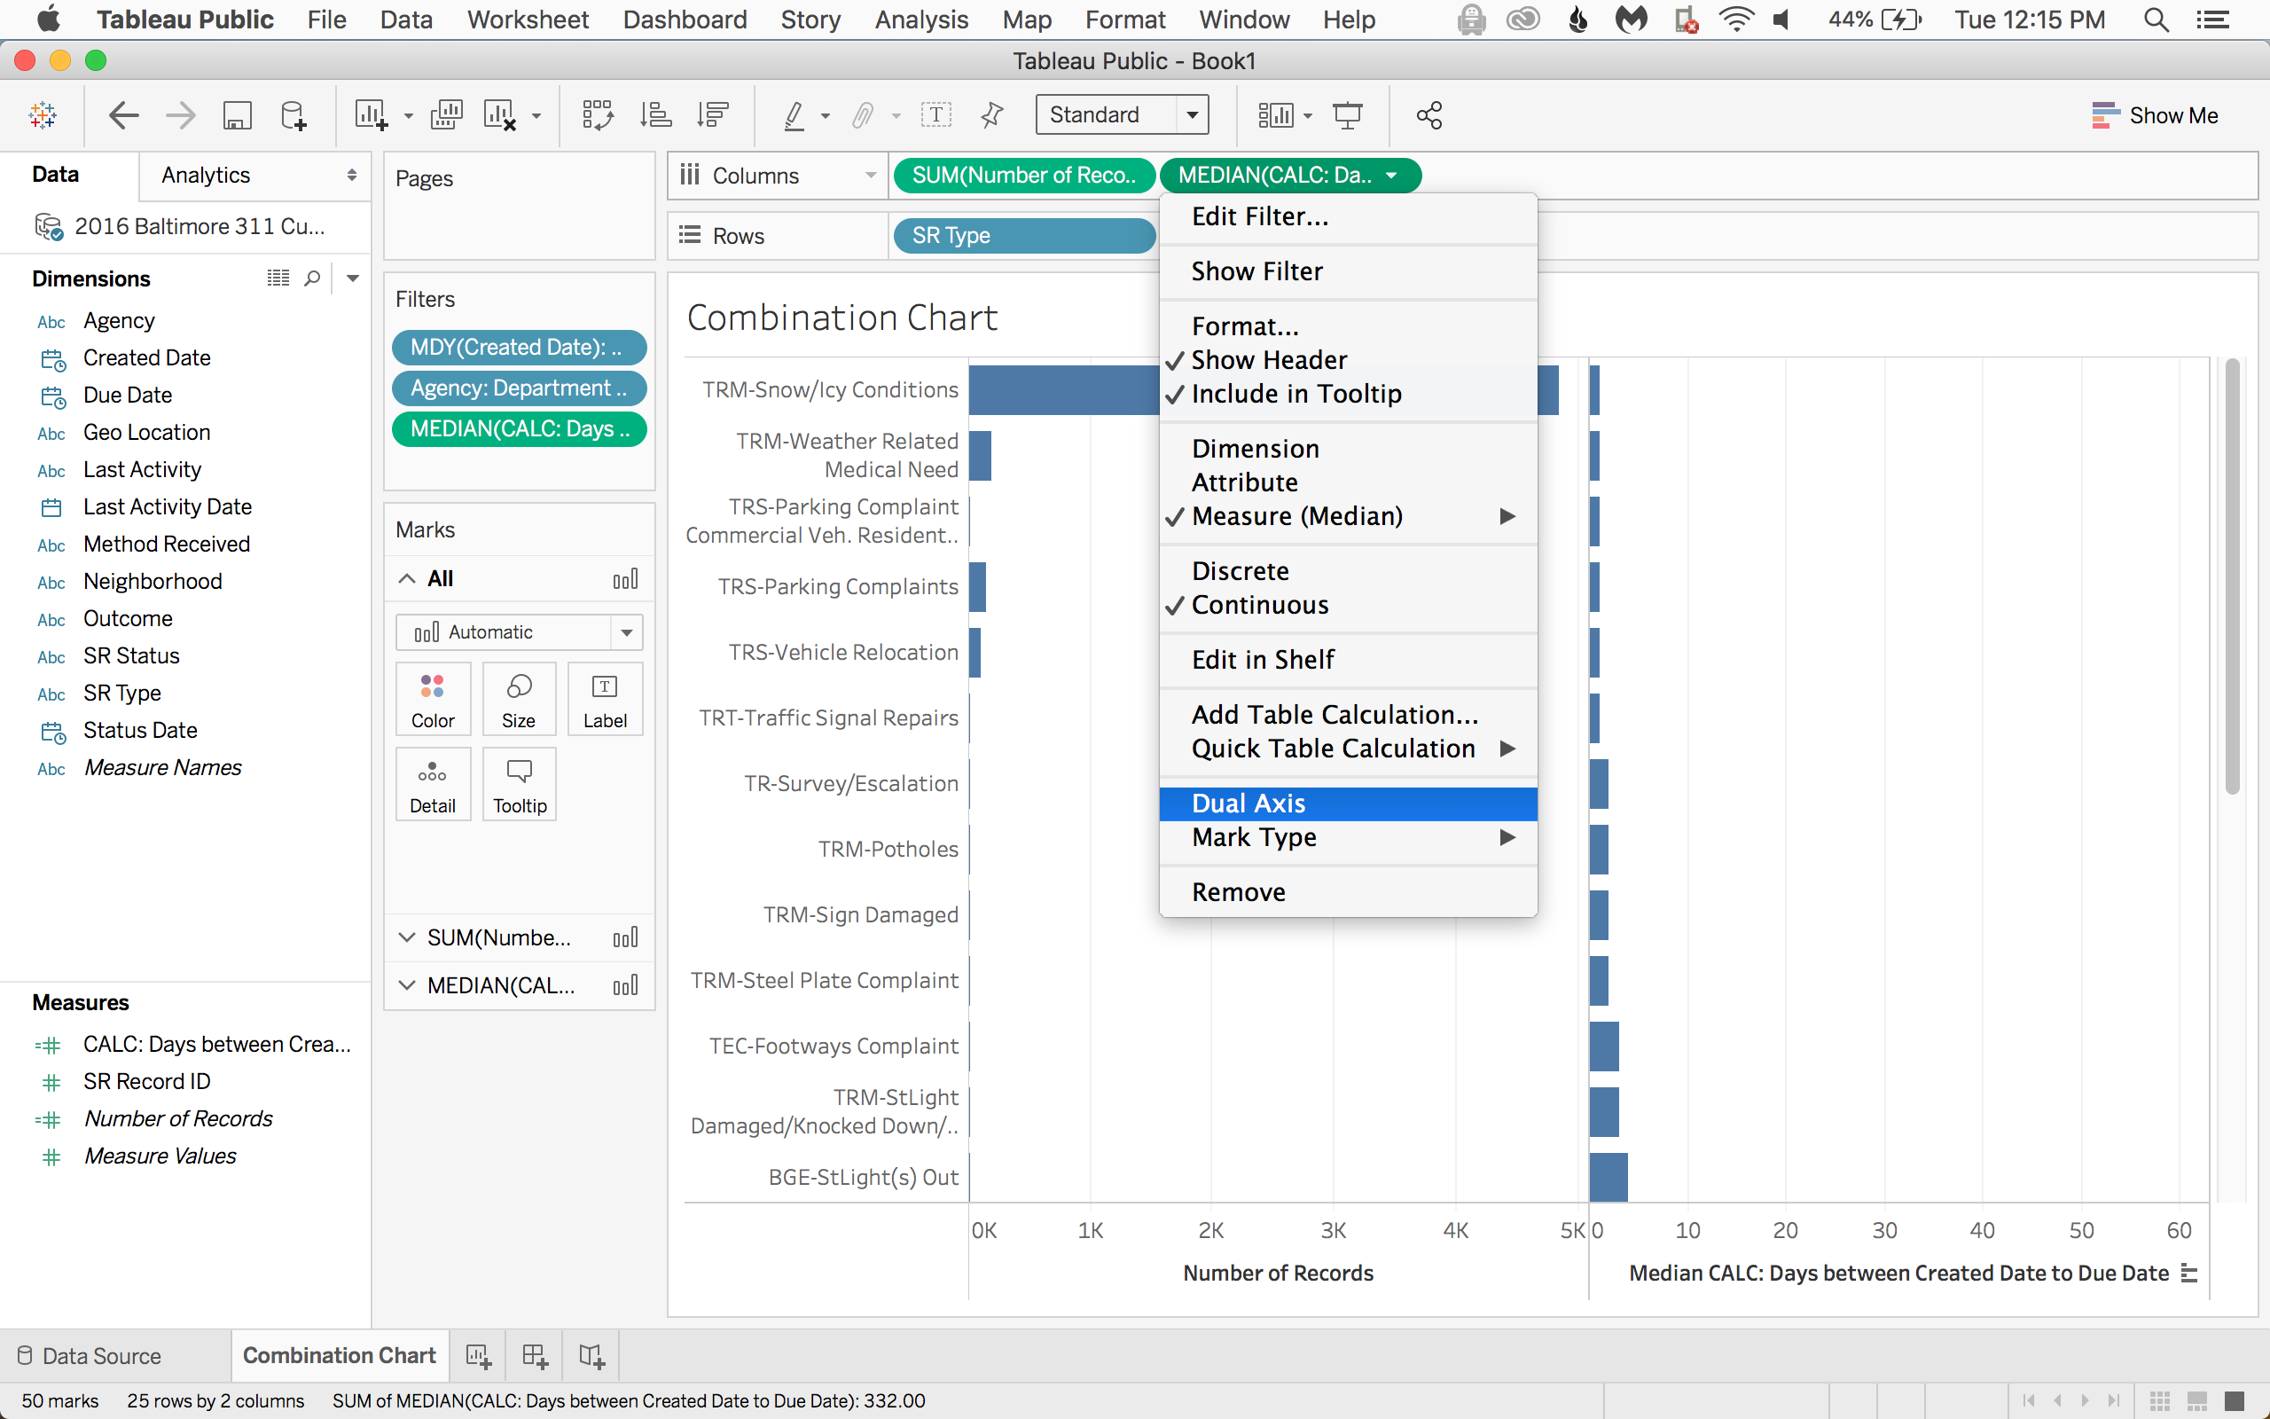Click Remove in context menu
2270x1419 pixels.
pyautogui.click(x=1348, y=892)
